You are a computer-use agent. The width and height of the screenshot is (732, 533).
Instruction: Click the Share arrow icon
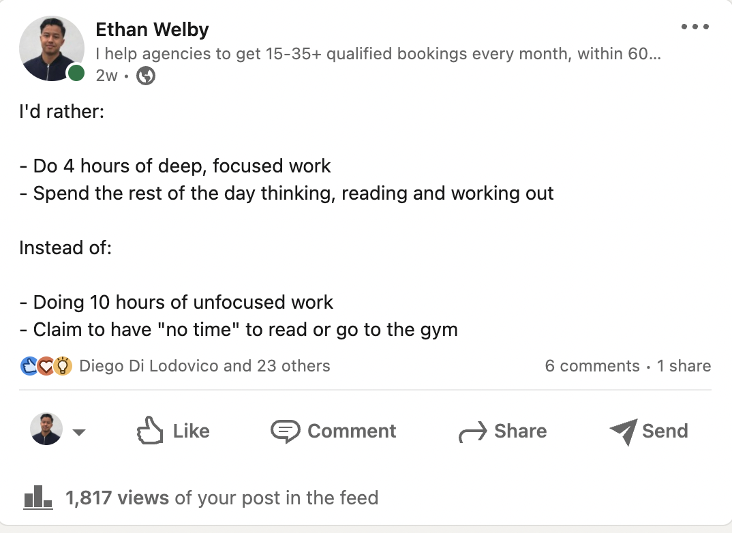(x=472, y=432)
